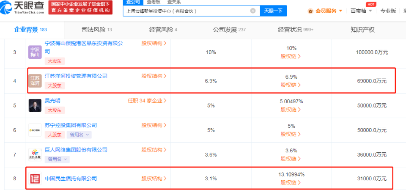The image size is (406, 190).
Task: Expand former names for Giant Network
Action: (58, 159)
